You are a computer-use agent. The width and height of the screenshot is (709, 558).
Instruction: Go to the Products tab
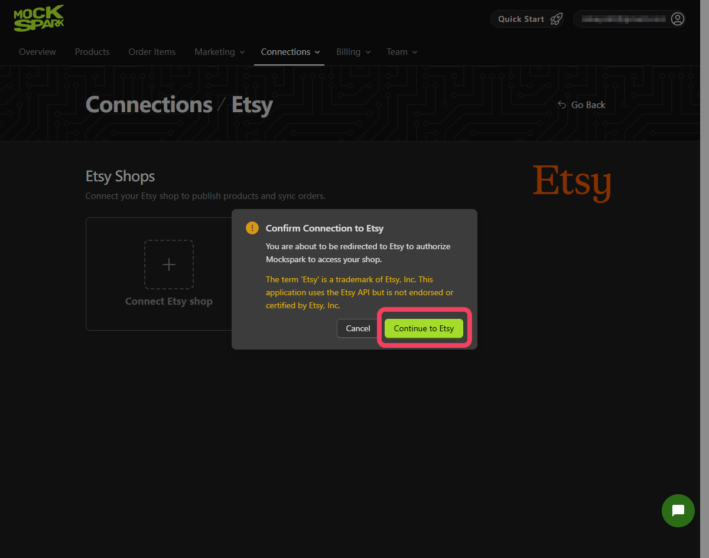point(92,52)
